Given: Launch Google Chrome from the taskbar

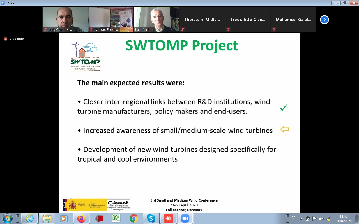Looking at the screenshot, I should [x=134, y=218].
